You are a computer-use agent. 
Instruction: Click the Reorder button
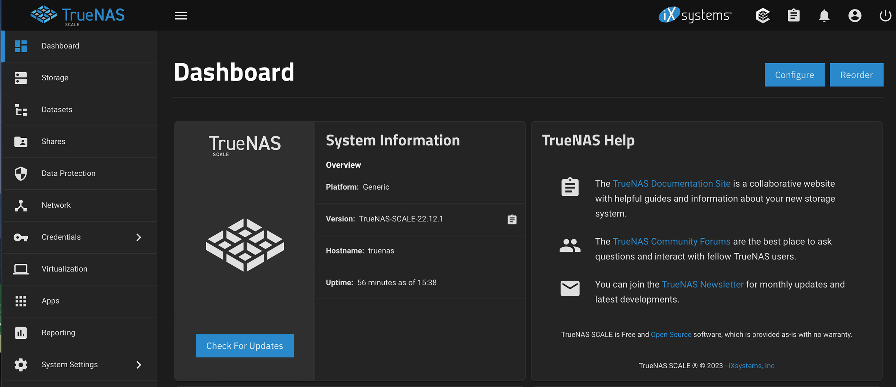tap(856, 75)
